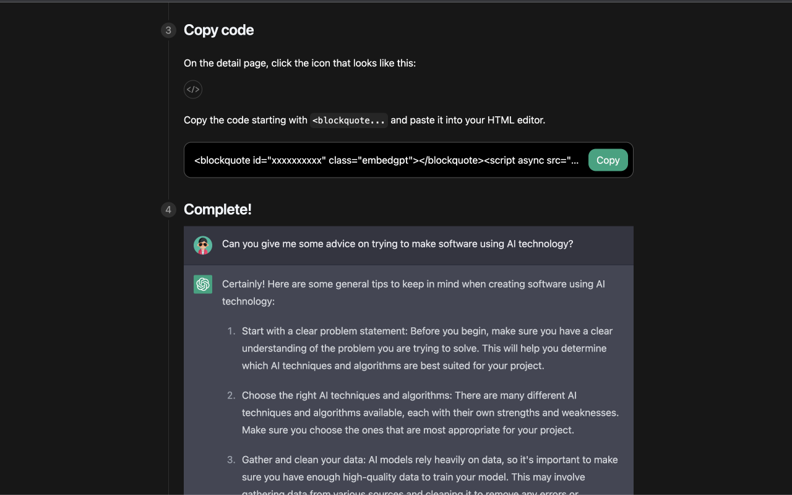Click the "Gather and clean your data" item
The height and width of the screenshot is (495, 792).
(x=430, y=476)
